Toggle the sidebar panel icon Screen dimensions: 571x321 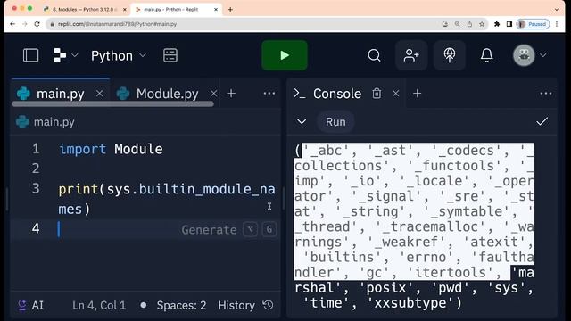(30, 55)
